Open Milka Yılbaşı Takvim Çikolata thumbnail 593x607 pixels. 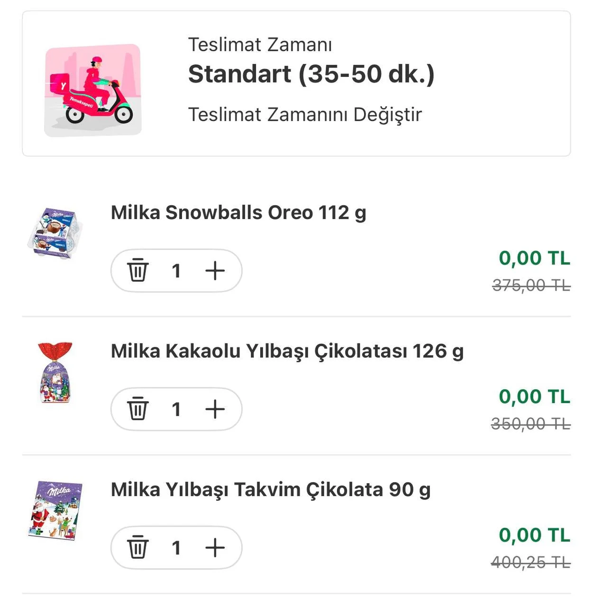pyautogui.click(x=55, y=510)
